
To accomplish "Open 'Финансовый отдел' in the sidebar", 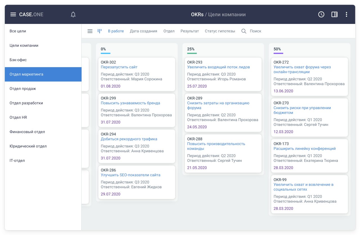I will click(43, 132).
